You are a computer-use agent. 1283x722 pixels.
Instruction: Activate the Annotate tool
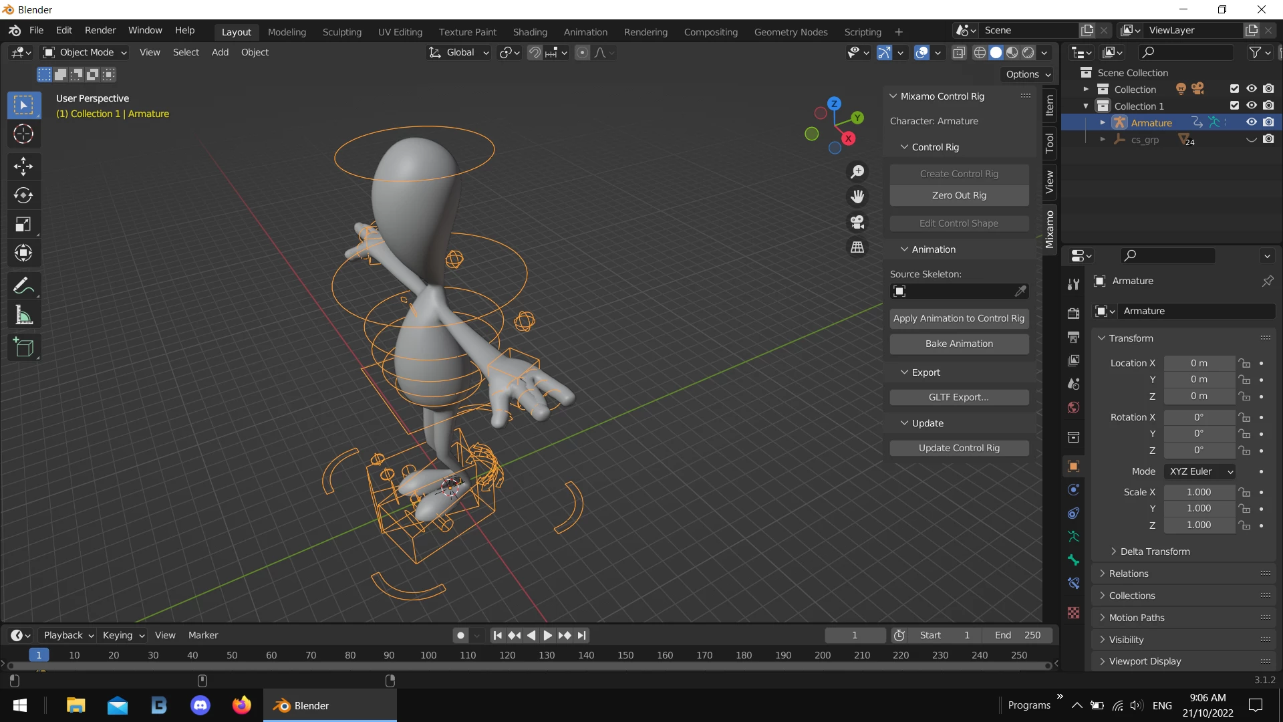[23, 286]
